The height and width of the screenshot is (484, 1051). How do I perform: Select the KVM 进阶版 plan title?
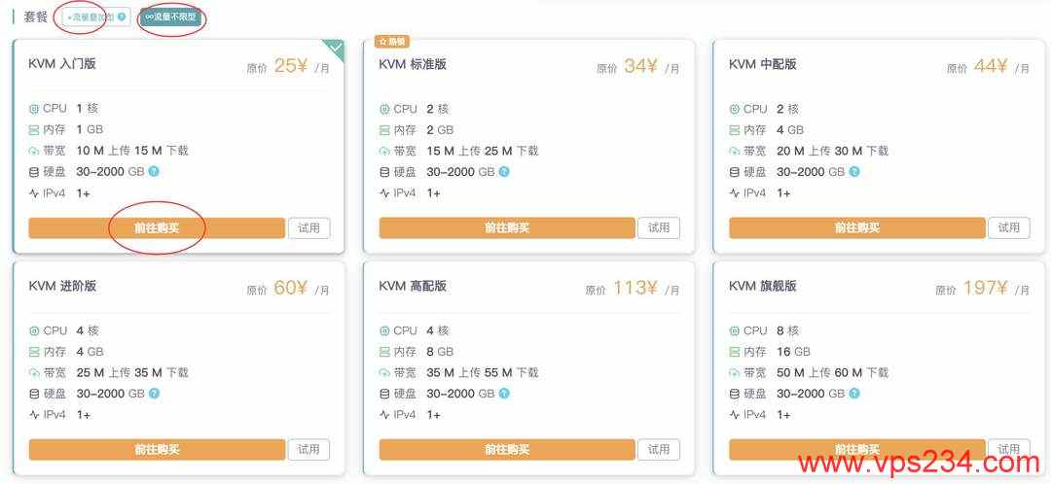point(62,286)
